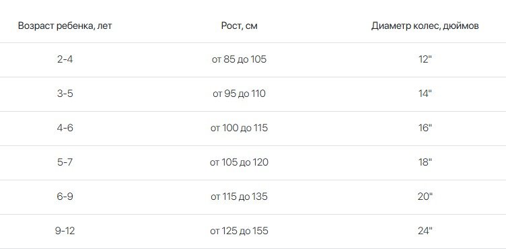
Task: Select the height cell 'от 100 до 115'
Action: tap(239, 128)
